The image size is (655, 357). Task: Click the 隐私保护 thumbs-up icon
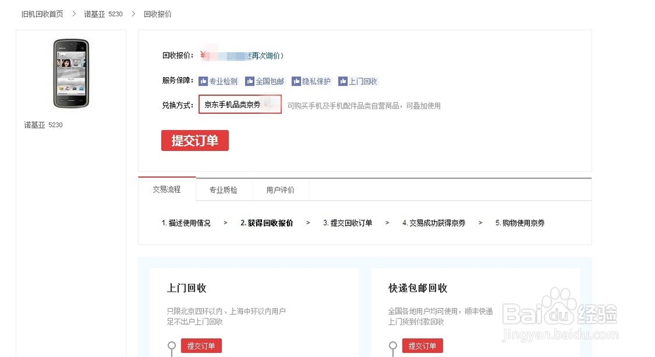[x=296, y=81]
